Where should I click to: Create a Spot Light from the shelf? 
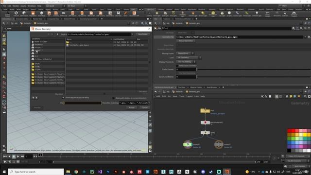165,14
